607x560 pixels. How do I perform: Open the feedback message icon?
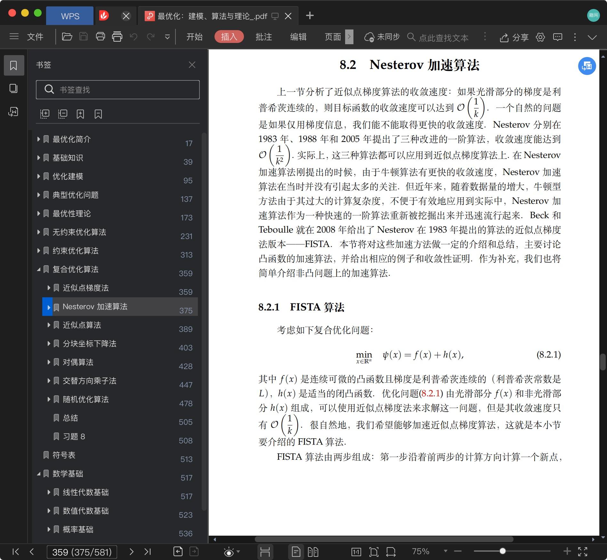[557, 37]
